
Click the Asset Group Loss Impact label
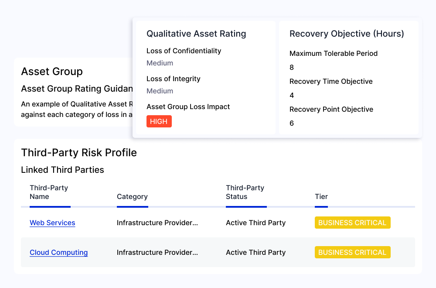pos(188,106)
